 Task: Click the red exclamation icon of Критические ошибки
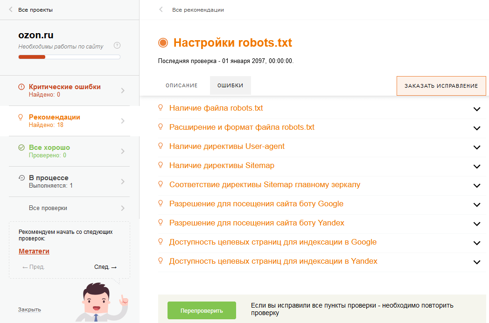point(21,87)
